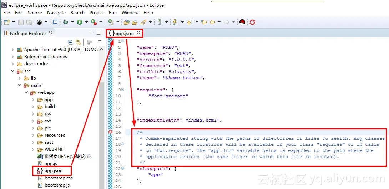Expand the Referenced Libraries tree node
The height and width of the screenshot is (189, 389).
(13, 57)
